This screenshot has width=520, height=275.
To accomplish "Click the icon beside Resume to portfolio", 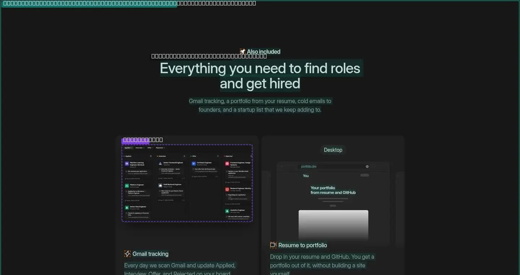I will point(273,245).
